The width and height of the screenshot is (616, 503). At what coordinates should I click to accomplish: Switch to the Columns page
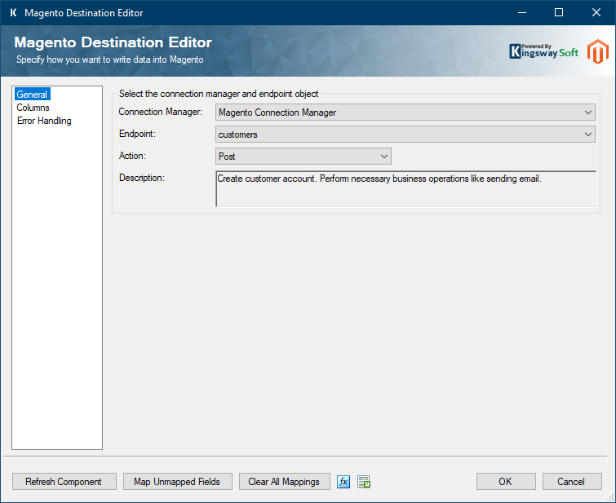click(x=33, y=108)
